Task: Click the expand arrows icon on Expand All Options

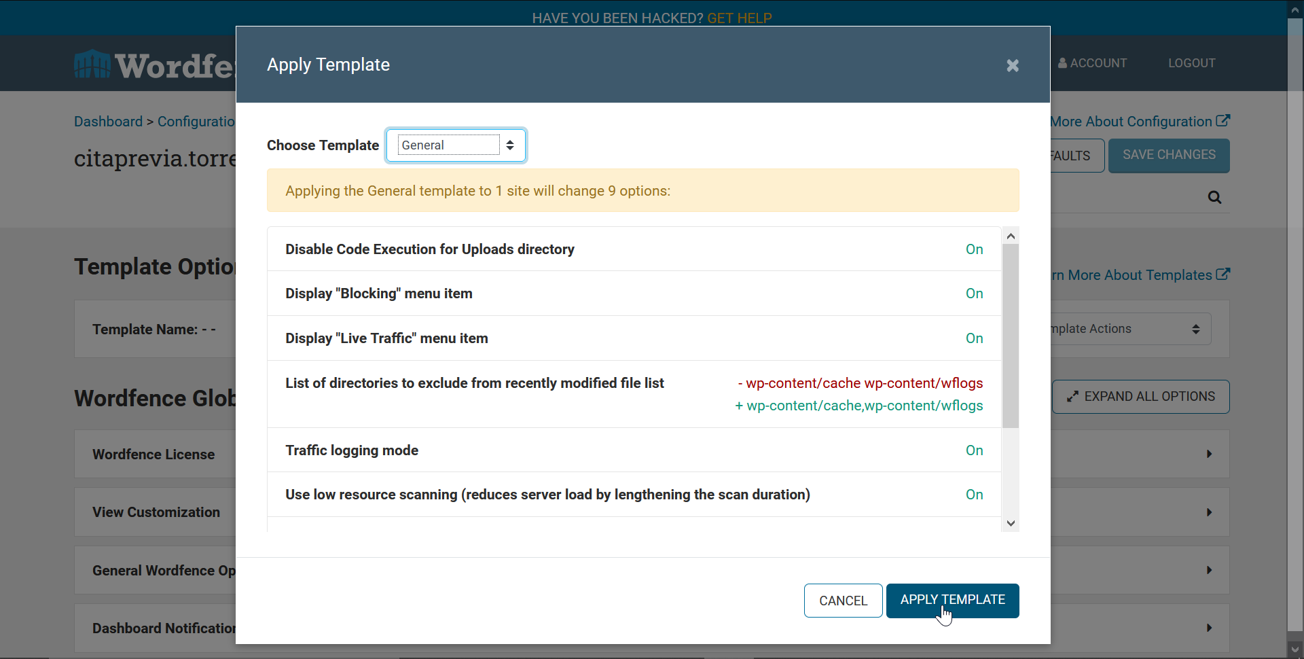Action: pyautogui.click(x=1072, y=397)
